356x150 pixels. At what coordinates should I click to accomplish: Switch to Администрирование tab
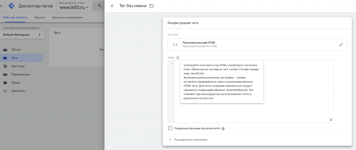coord(67,17)
